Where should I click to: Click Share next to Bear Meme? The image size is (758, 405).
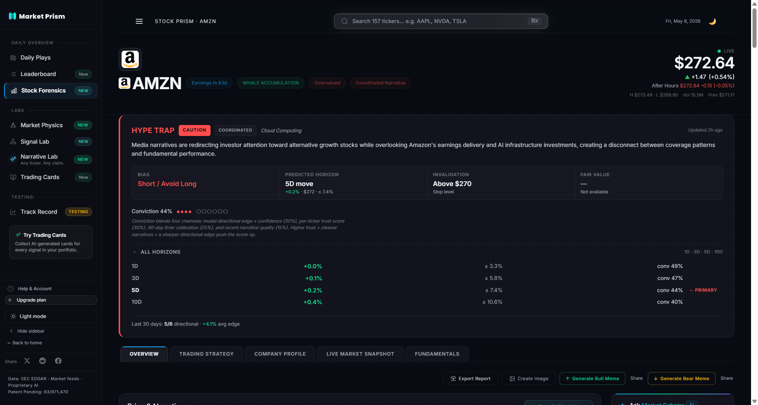coord(727,378)
